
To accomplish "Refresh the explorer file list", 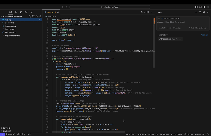I will (37, 16).
